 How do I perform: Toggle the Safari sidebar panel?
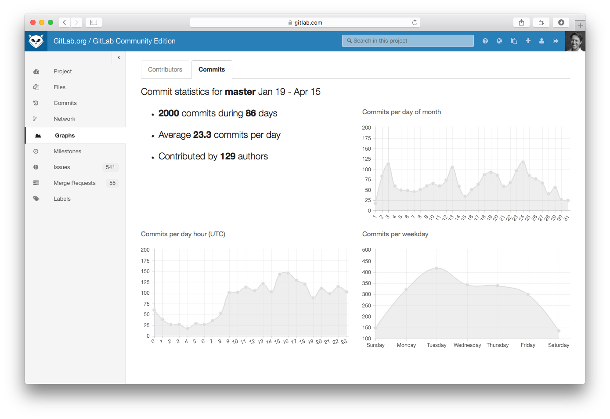point(93,22)
